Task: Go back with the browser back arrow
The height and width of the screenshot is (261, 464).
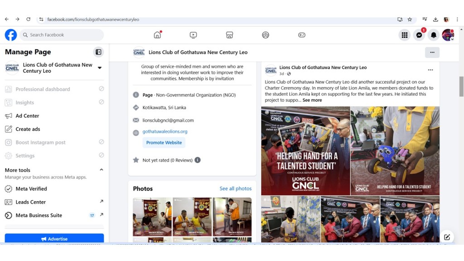Action: [6, 19]
